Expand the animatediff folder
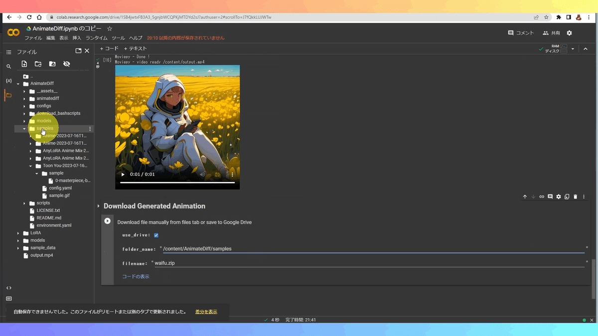 pos(24,99)
